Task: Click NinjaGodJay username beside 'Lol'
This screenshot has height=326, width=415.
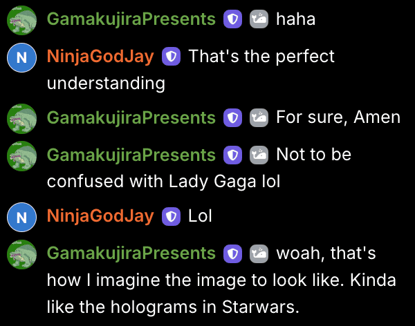Action: pos(100,217)
